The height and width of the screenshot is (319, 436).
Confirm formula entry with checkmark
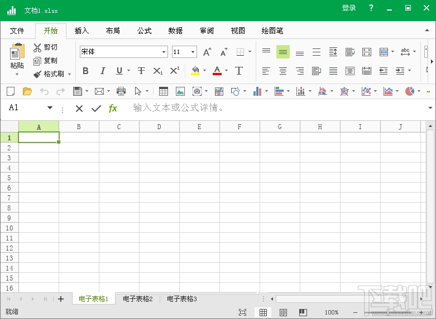click(96, 109)
